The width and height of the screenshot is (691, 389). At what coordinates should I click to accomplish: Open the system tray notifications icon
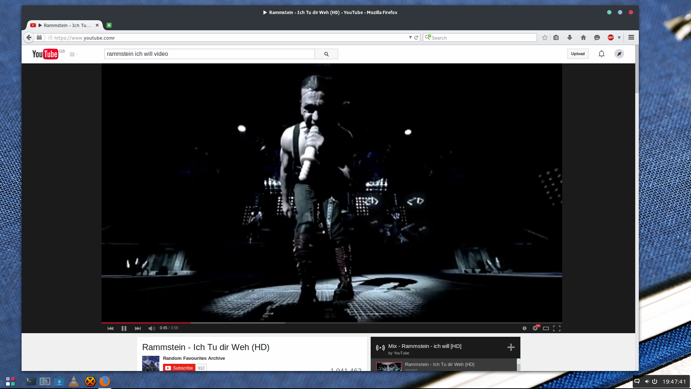(x=637, y=381)
